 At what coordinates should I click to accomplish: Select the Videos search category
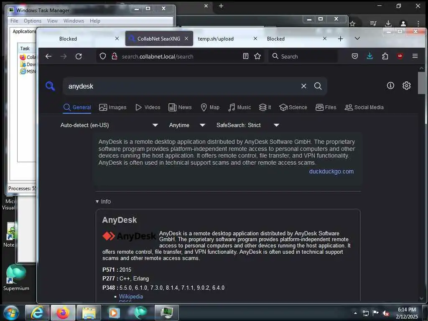tap(148, 107)
